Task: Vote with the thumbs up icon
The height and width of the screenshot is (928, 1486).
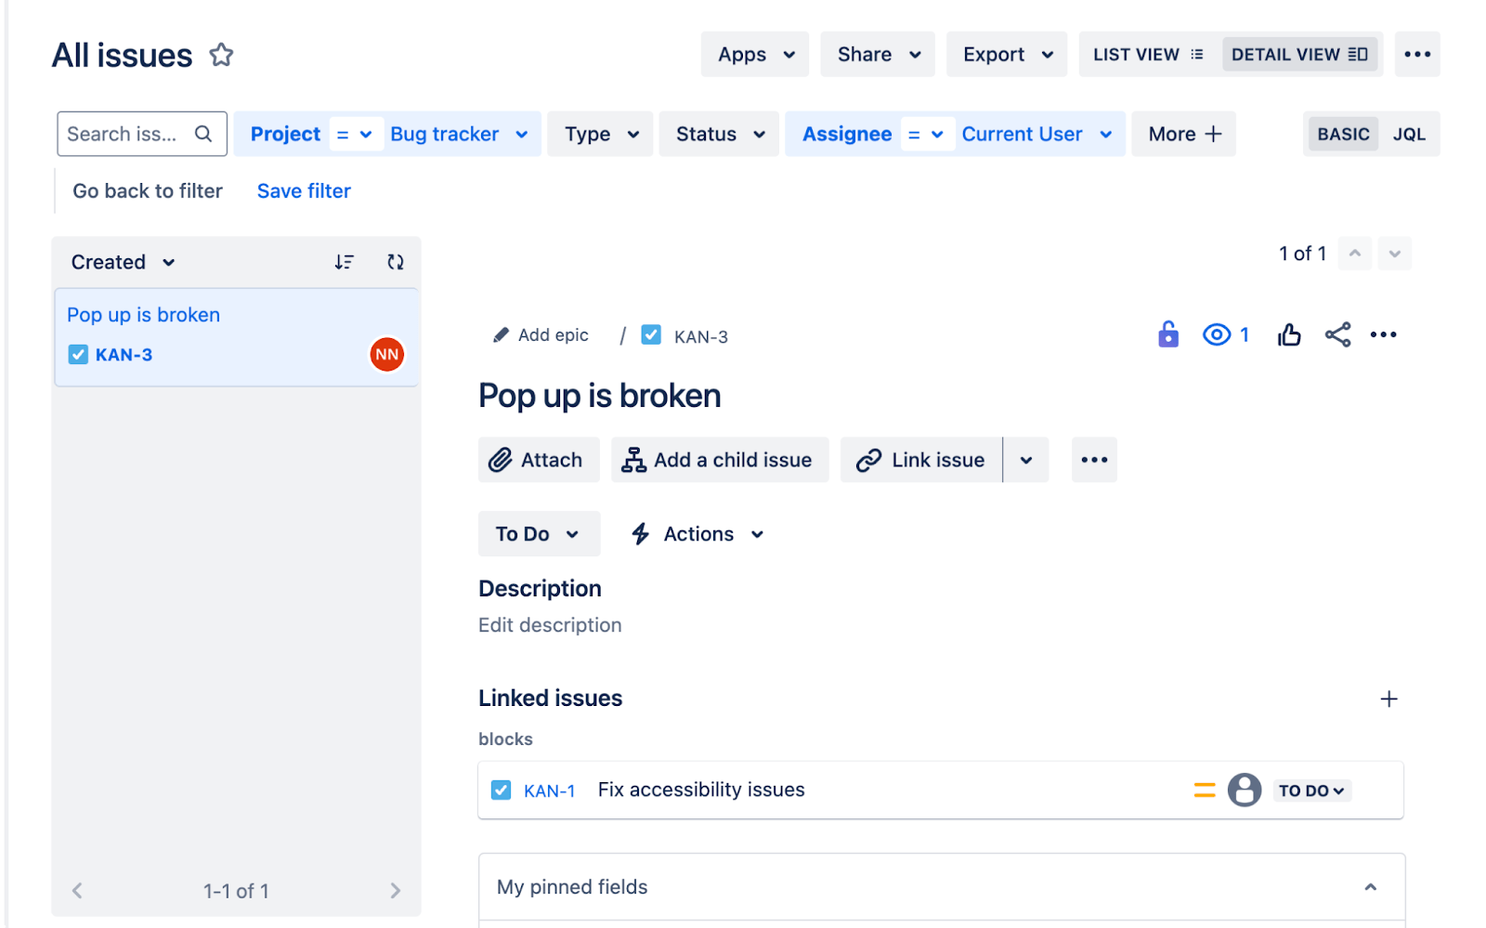Action: click(1288, 334)
